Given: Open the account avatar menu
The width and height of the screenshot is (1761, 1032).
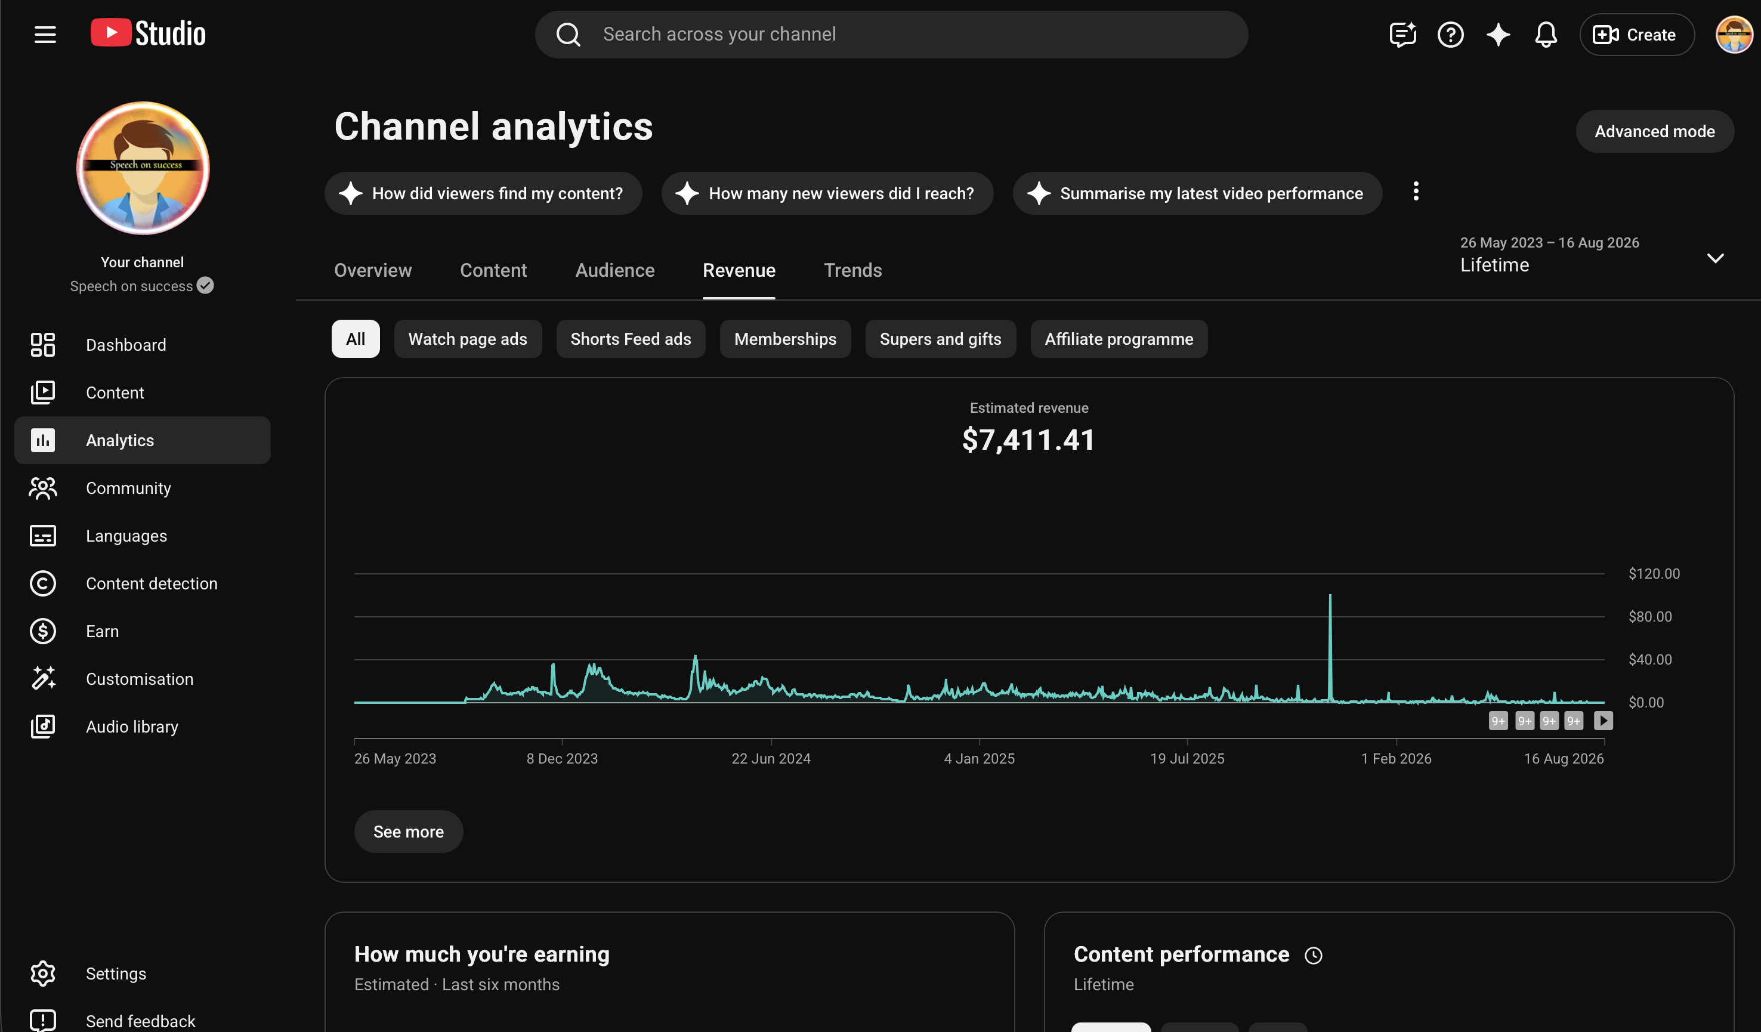Looking at the screenshot, I should [1734, 34].
